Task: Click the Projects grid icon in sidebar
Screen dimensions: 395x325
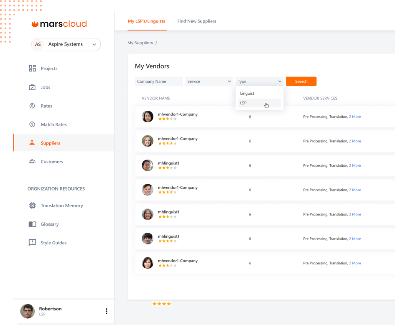Action: [x=32, y=69]
